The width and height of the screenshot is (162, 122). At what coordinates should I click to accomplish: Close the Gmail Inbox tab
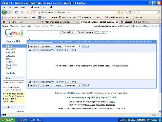tap(117, 22)
